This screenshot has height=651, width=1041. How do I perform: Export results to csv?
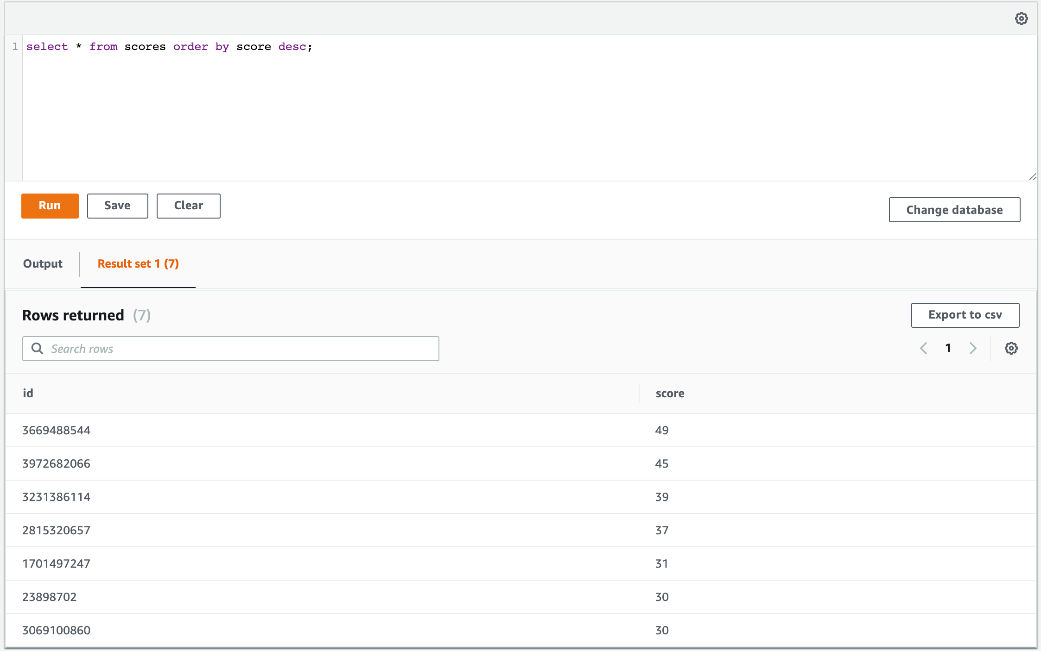[965, 315]
